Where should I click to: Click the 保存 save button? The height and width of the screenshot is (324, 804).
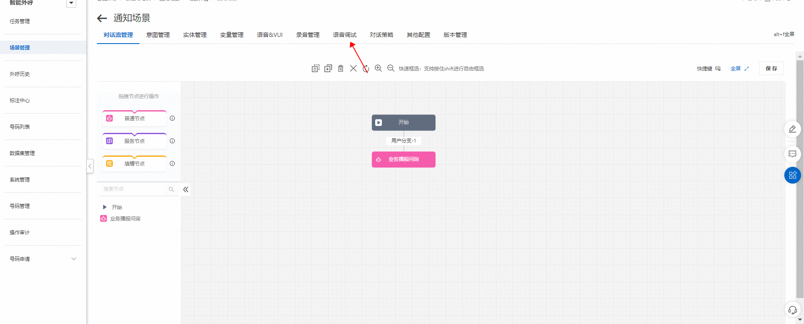pos(771,68)
